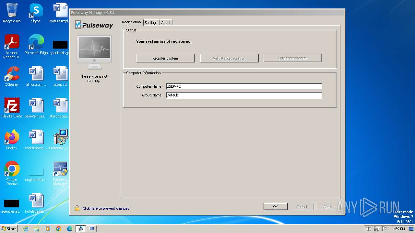Click 'The service is not running.' text
This screenshot has height=233, width=415.
click(x=94, y=79)
